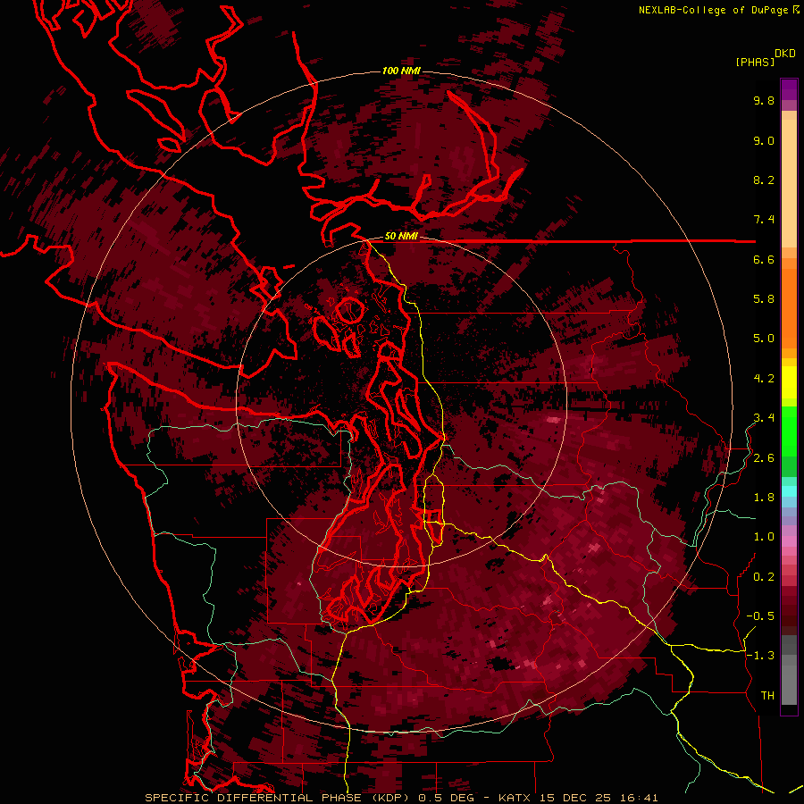Select the -0.5 legend value
804x804 pixels.
pos(760,616)
